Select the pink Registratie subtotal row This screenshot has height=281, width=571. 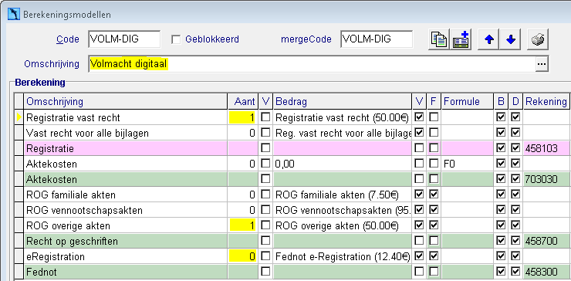(x=292, y=148)
